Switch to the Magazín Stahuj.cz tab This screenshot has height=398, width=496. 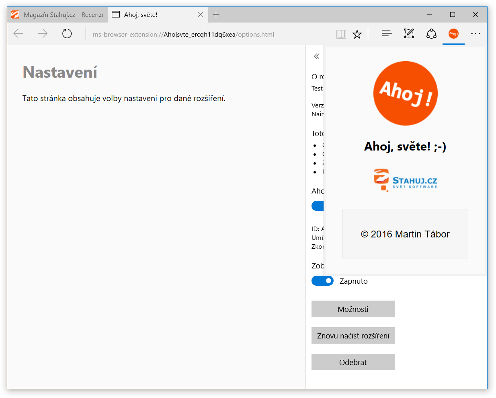(x=57, y=15)
